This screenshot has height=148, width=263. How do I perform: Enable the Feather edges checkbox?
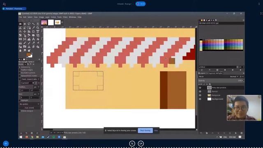point(20,70)
